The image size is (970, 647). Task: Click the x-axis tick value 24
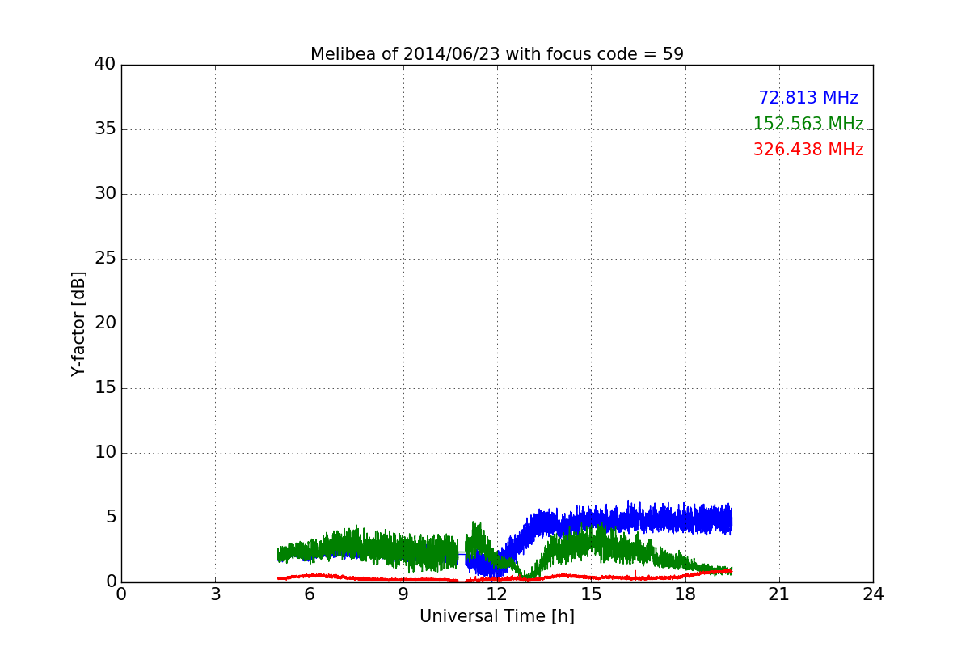click(x=873, y=594)
